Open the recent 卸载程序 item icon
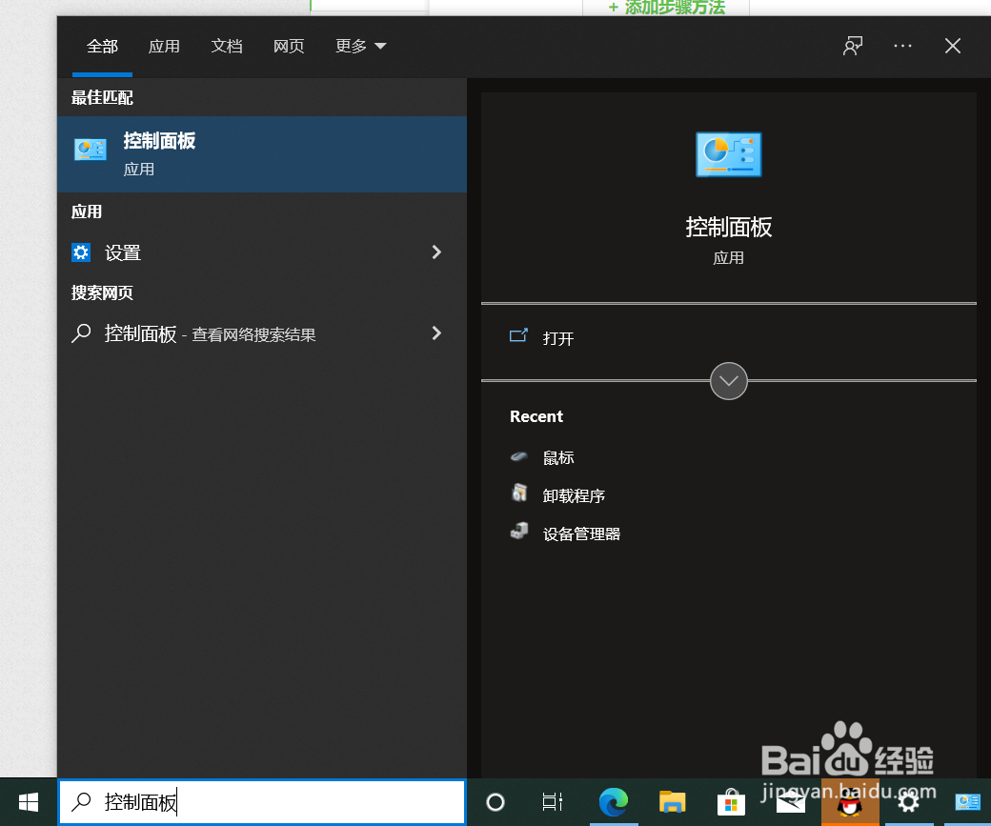This screenshot has width=991, height=826. (x=519, y=493)
